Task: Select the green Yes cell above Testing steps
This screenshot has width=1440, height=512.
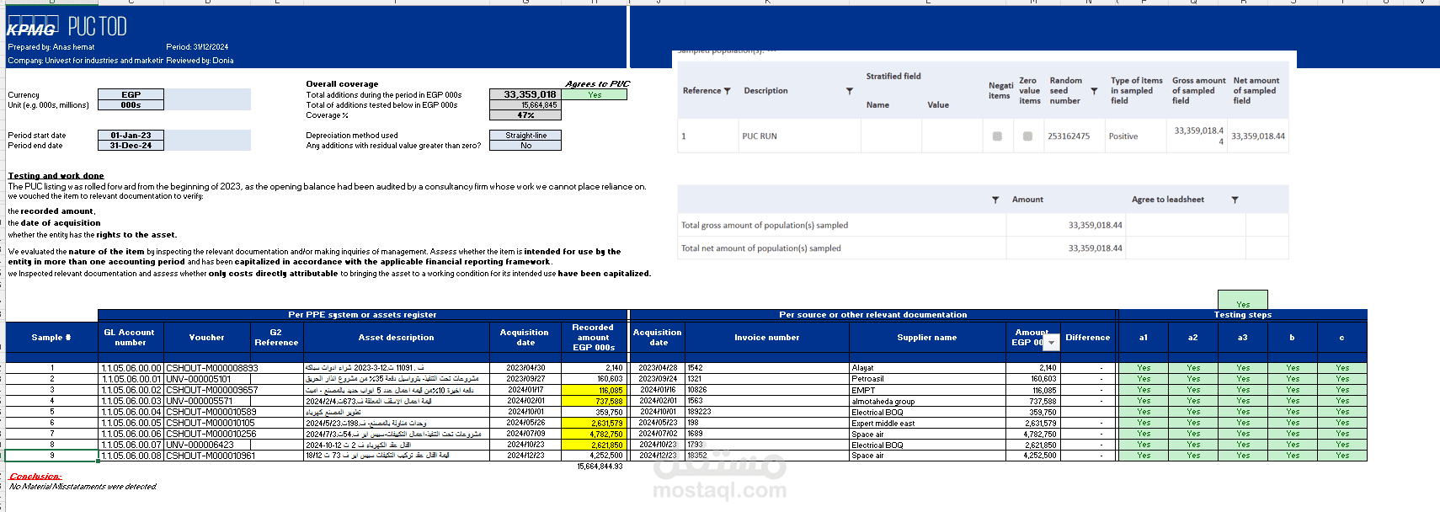Action: click(1243, 301)
